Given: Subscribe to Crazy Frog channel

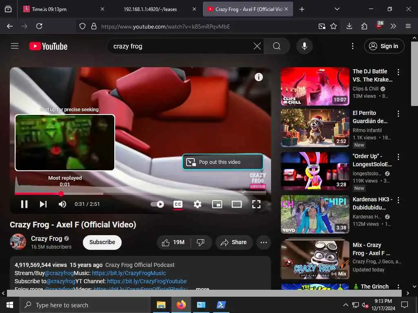Looking at the screenshot, I should coord(102,242).
